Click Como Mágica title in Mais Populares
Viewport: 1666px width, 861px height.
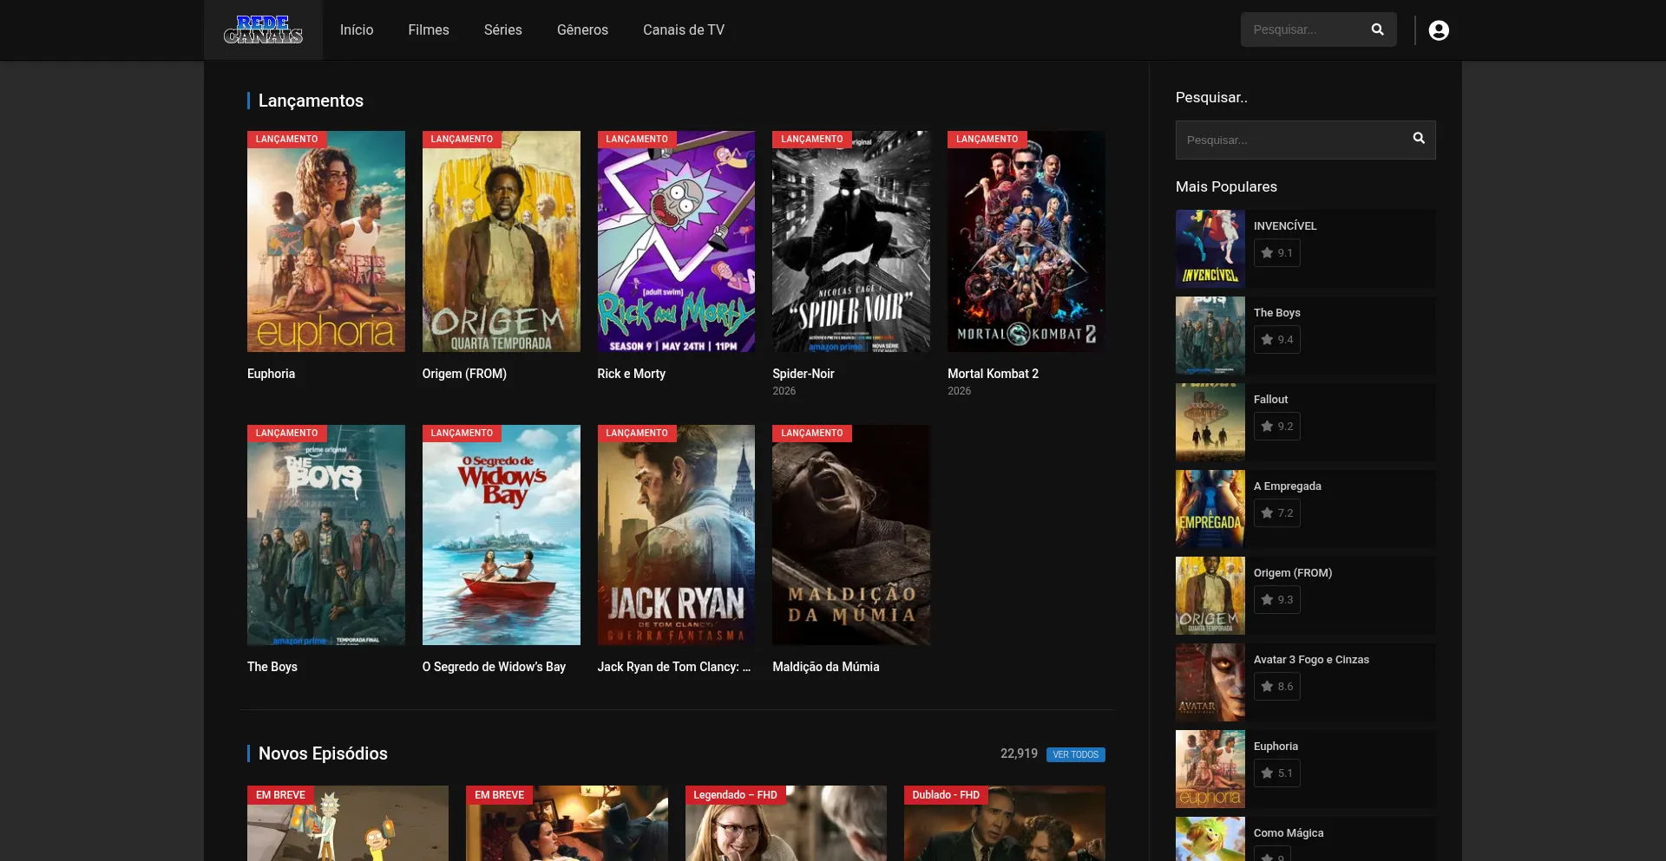click(x=1289, y=833)
